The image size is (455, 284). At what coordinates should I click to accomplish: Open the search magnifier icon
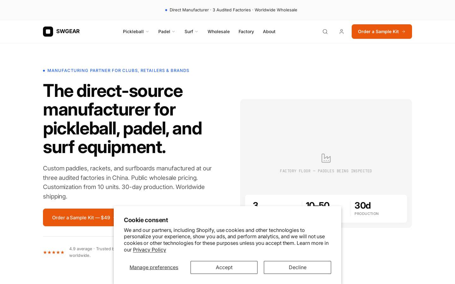point(325,32)
